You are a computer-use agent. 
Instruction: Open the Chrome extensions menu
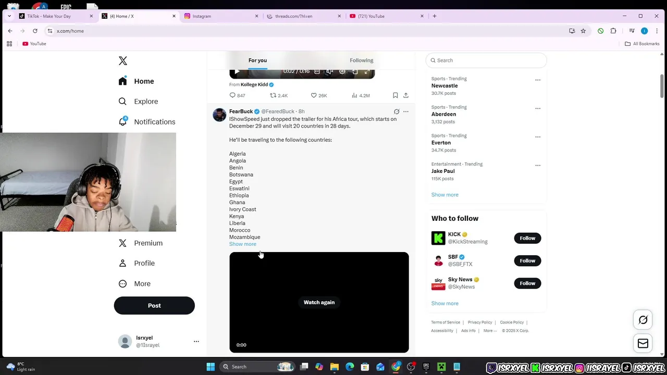tap(613, 31)
